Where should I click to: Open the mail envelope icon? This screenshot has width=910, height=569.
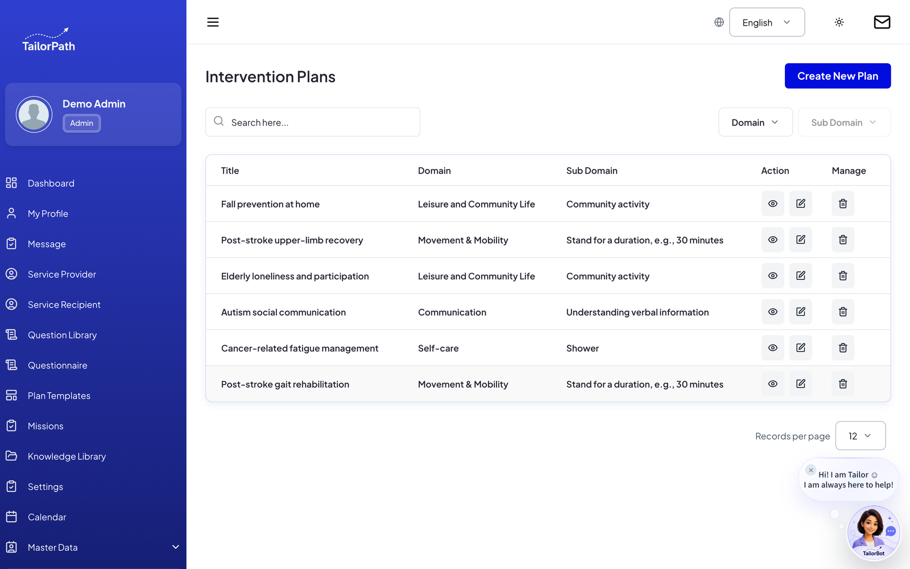click(x=882, y=22)
